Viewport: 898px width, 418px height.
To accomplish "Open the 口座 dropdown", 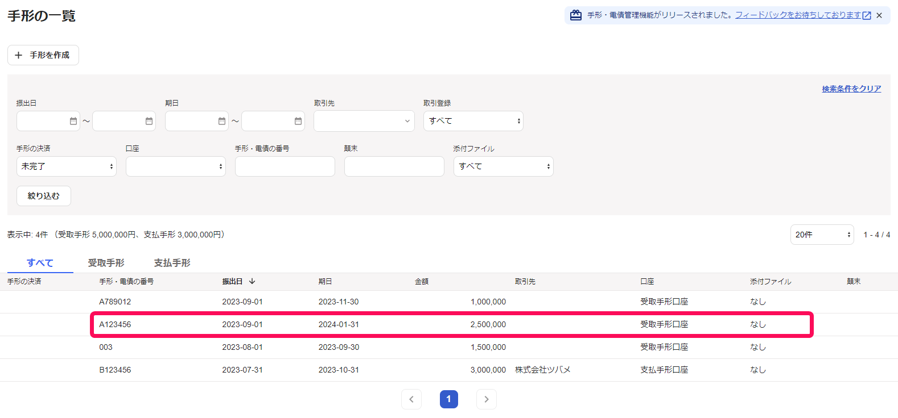I will click(x=176, y=166).
